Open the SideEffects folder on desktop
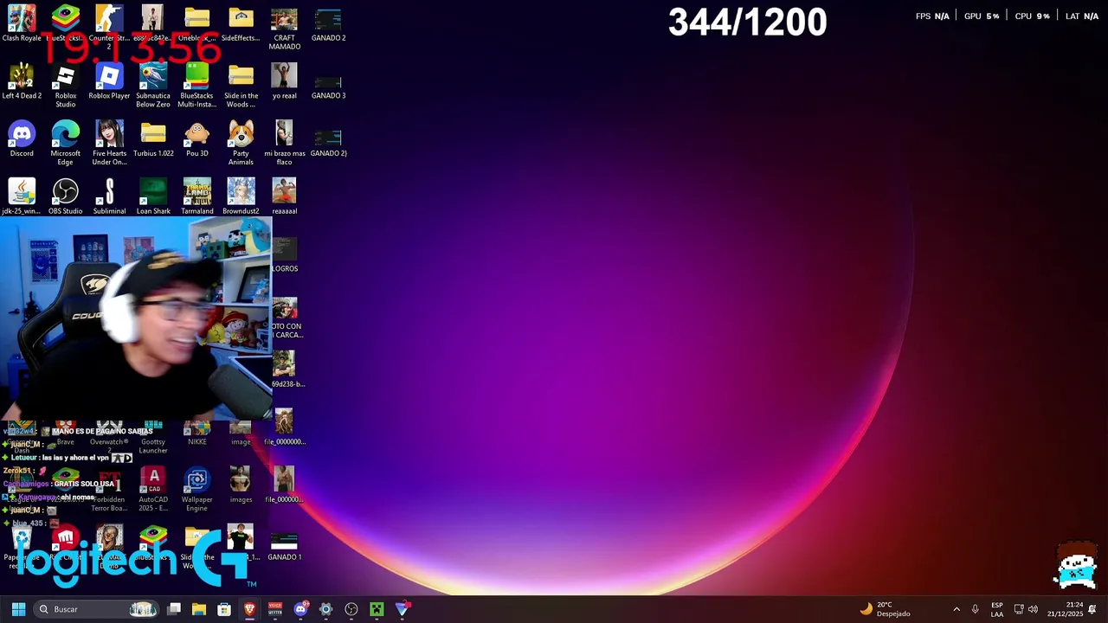 tap(241, 24)
